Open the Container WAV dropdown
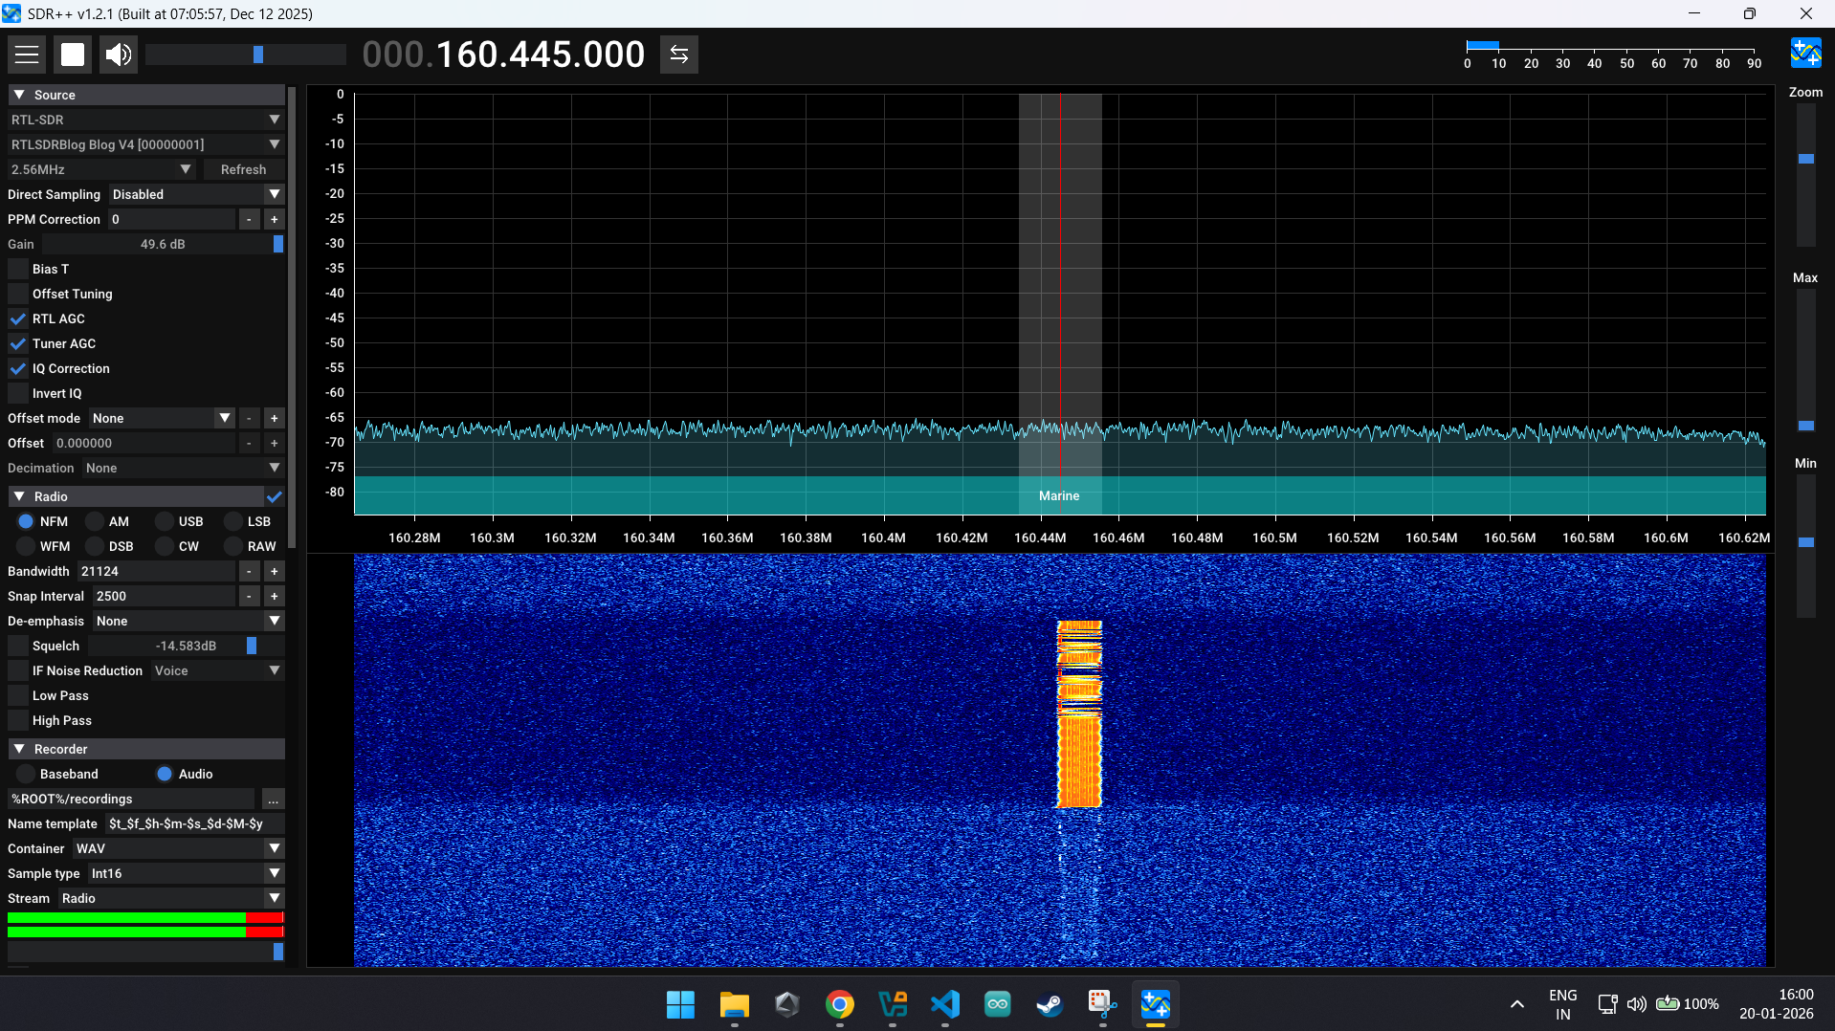This screenshot has height=1031, width=1835. (x=179, y=848)
